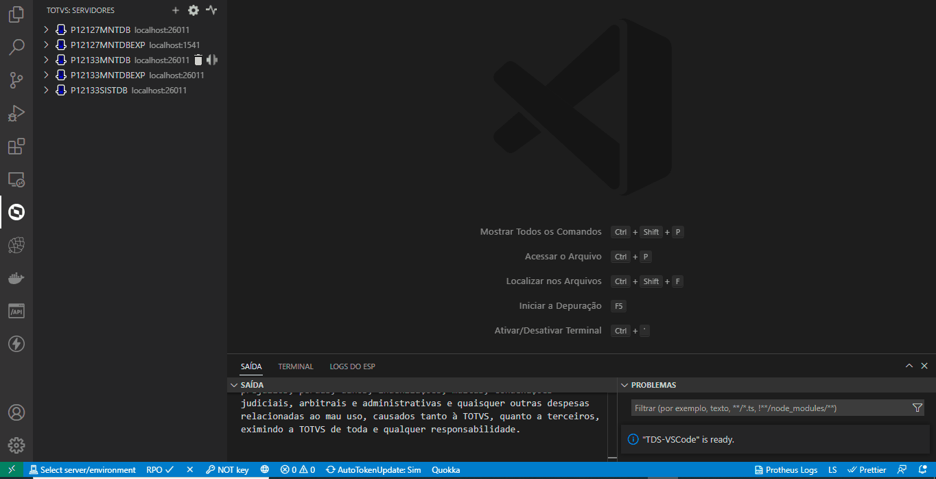Click the monitor pulse icon in servers header

pyautogui.click(x=211, y=10)
